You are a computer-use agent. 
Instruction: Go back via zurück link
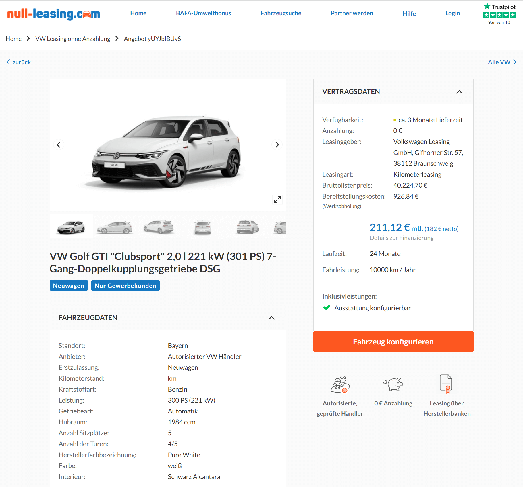point(19,62)
